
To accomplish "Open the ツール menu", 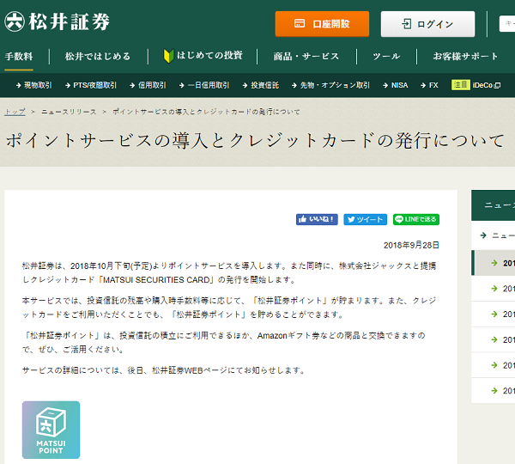I will coord(386,56).
